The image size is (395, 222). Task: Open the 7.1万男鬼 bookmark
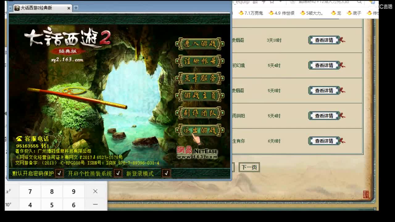click(250, 13)
